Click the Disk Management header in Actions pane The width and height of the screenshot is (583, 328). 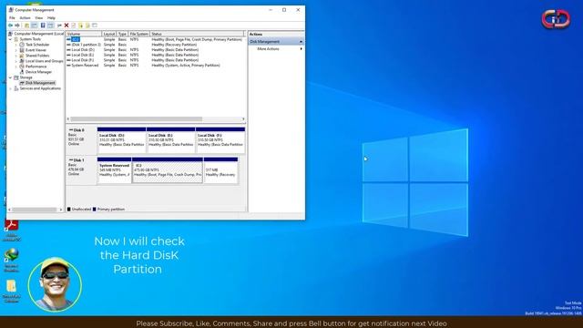[276, 42]
